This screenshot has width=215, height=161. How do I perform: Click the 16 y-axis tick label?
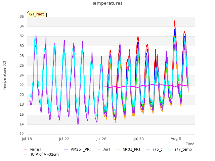pos(21,114)
